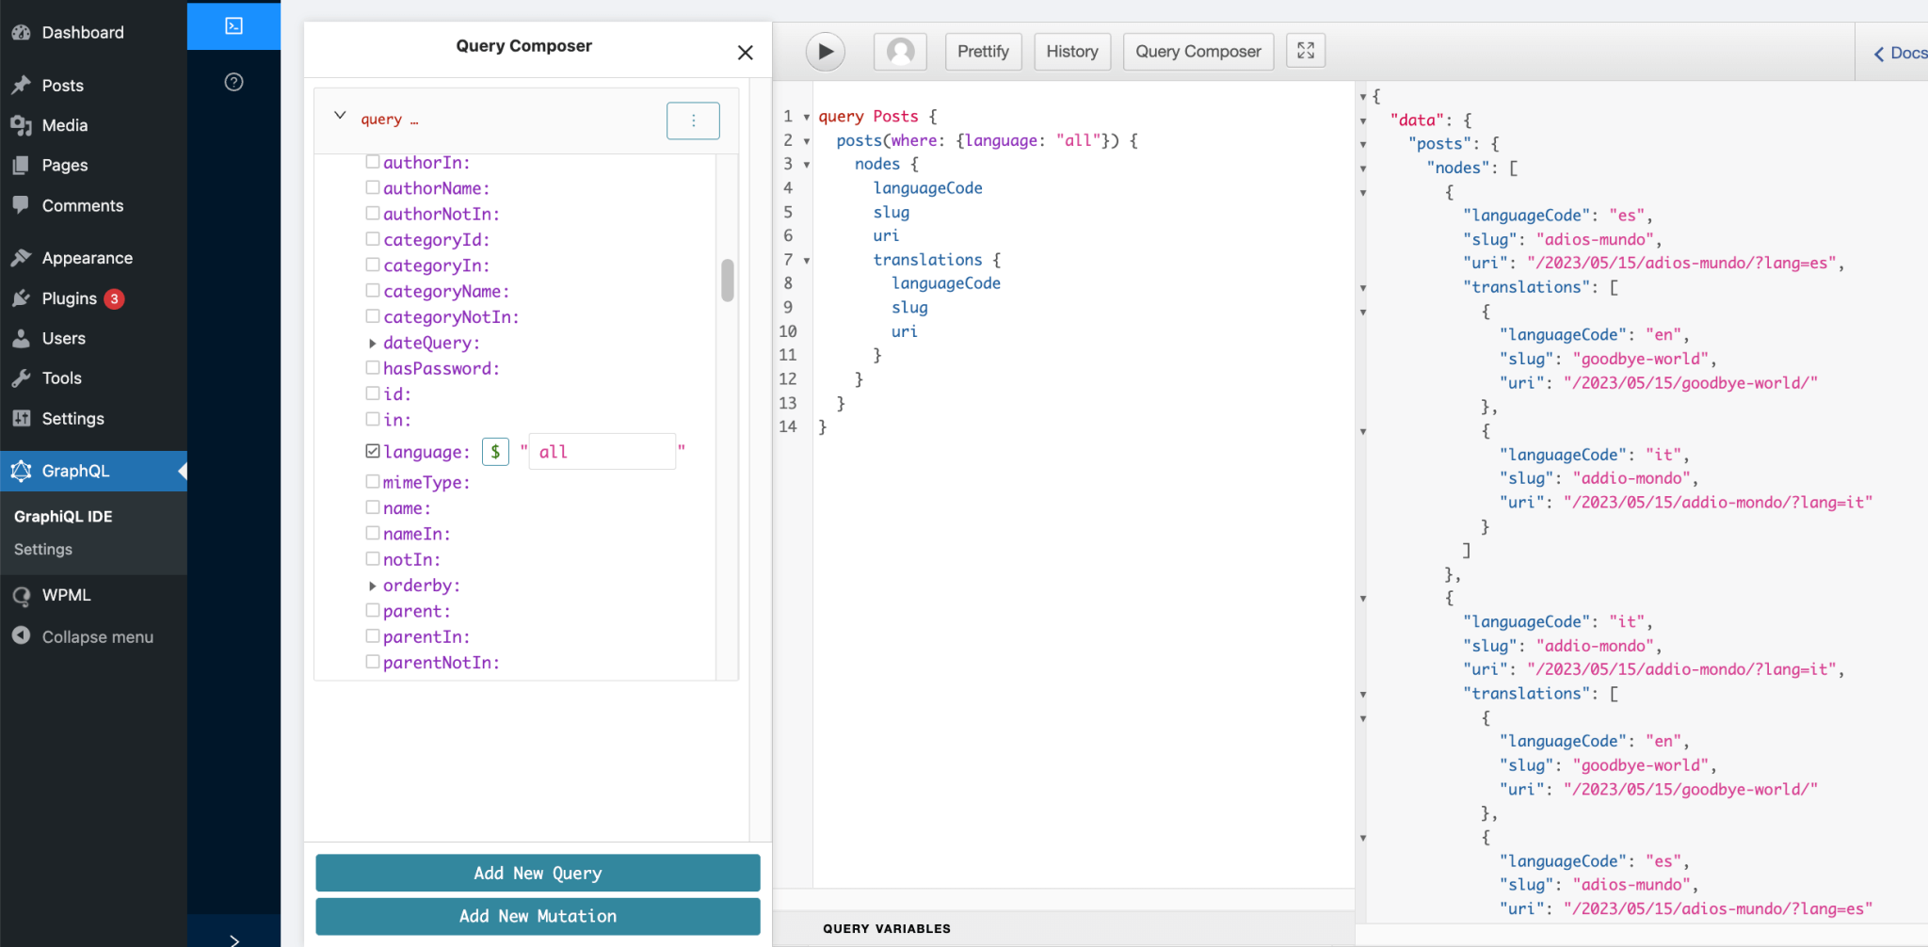Collapse the query section in Query Composer
Image resolution: width=1928 pixels, height=947 pixels.
(340, 116)
